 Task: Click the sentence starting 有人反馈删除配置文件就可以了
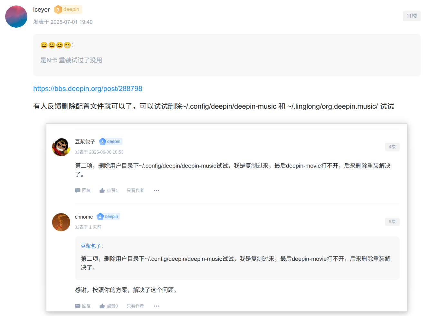214,106
